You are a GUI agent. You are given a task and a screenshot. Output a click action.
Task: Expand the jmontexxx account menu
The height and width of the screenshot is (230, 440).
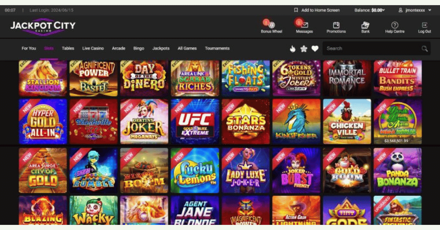415,10
